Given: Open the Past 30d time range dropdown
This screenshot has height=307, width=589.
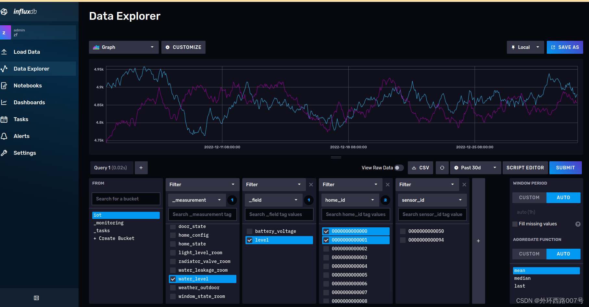Looking at the screenshot, I should click(476, 168).
